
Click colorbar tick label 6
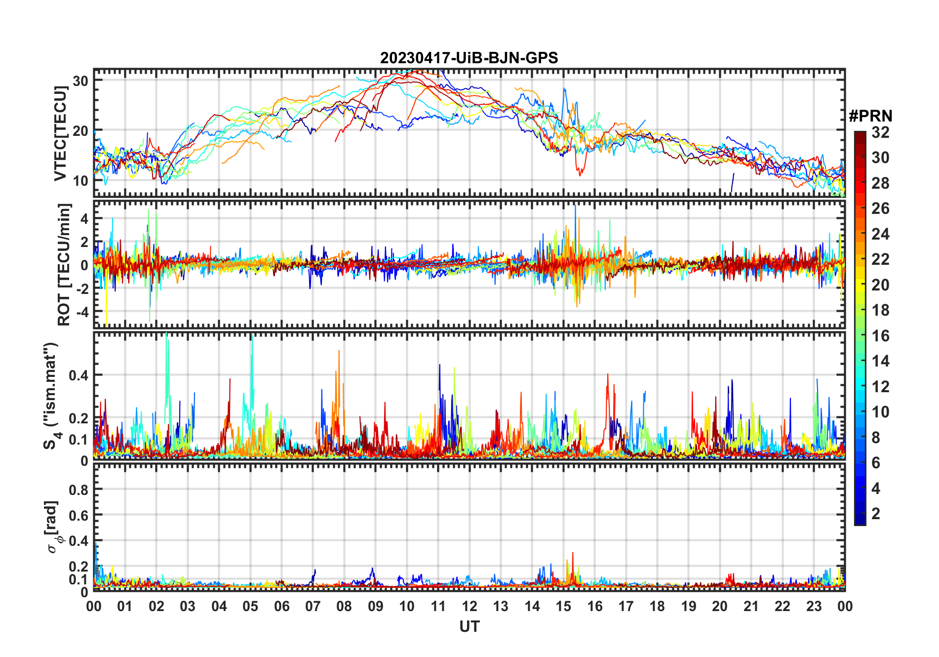coord(876,463)
